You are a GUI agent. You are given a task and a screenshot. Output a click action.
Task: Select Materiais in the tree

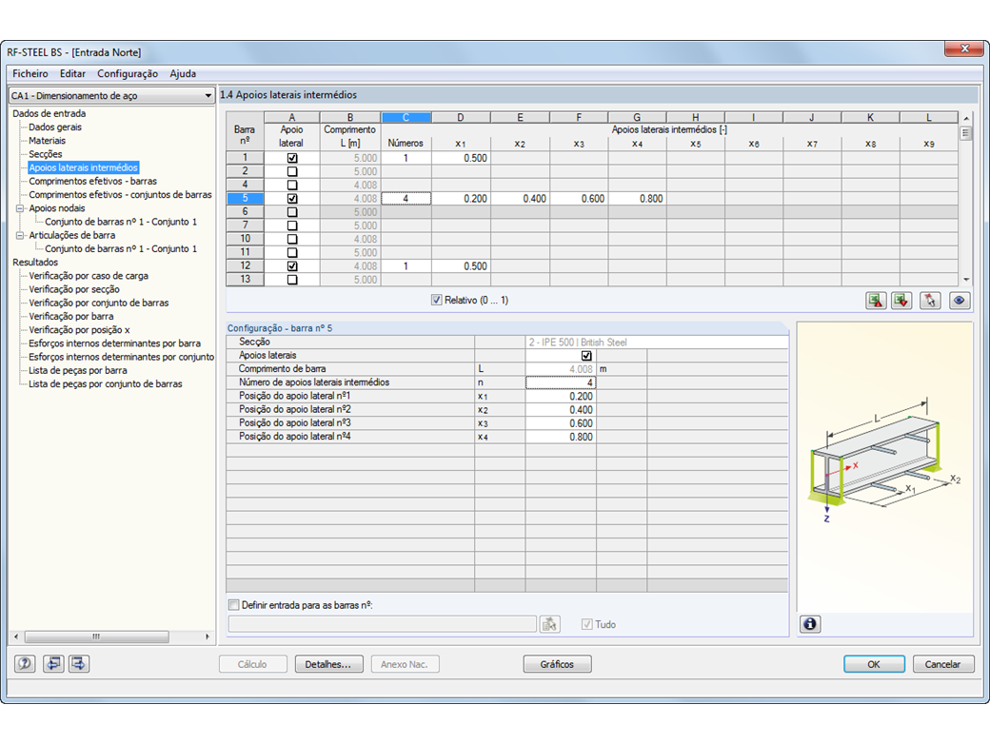click(48, 141)
